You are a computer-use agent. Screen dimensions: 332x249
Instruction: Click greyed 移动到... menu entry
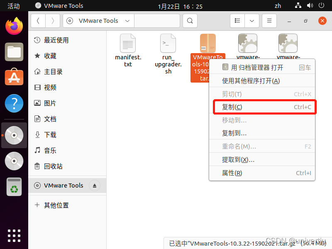[x=262, y=120]
